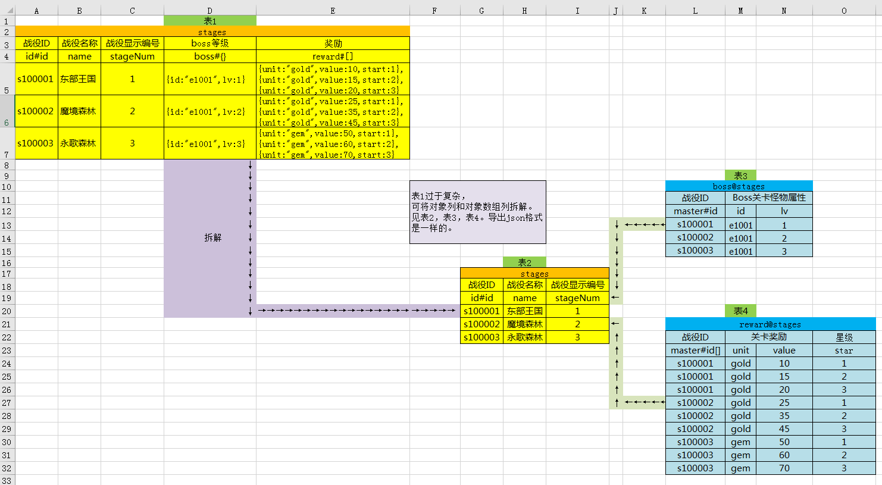
Task: Select the value header cell
Action: 784,350
